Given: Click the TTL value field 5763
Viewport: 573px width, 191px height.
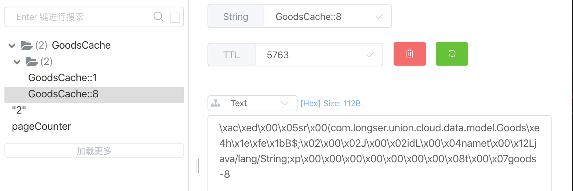Looking at the screenshot, I should pos(310,55).
